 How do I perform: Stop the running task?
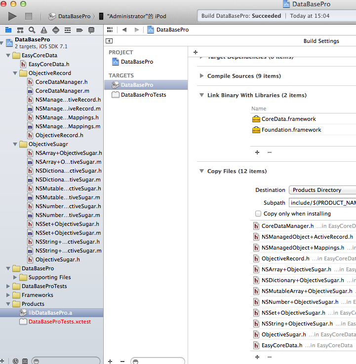point(29,16)
